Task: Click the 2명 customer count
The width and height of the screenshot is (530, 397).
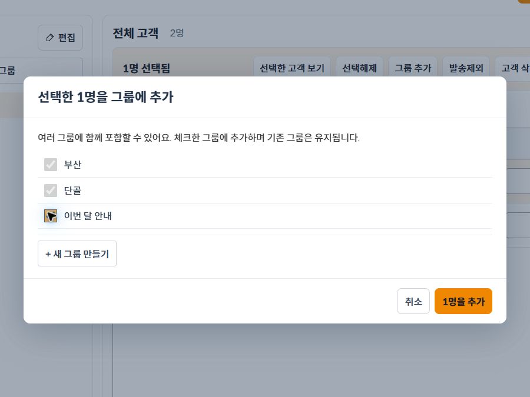Action: (177, 33)
